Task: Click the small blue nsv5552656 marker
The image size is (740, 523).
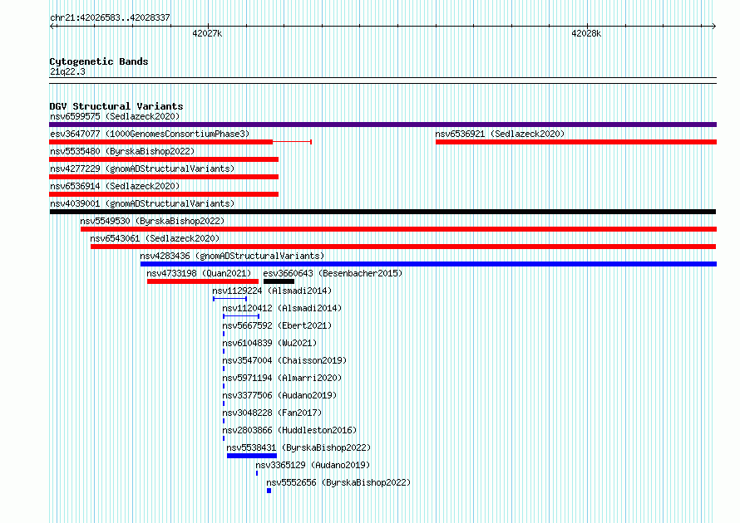Action: (269, 491)
